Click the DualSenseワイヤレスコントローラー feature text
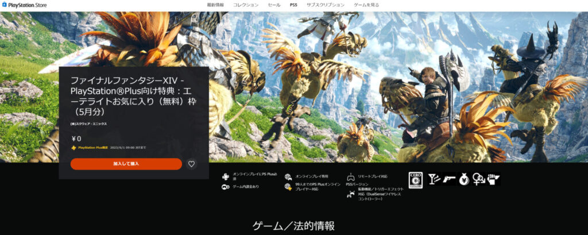The image size is (588, 235). tap(381, 194)
